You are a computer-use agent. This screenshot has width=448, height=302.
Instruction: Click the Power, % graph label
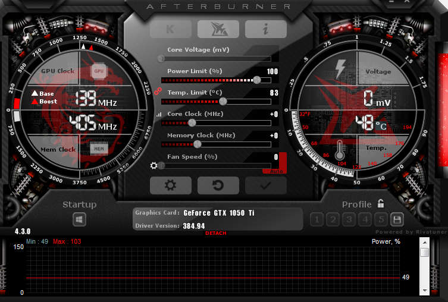386,241
